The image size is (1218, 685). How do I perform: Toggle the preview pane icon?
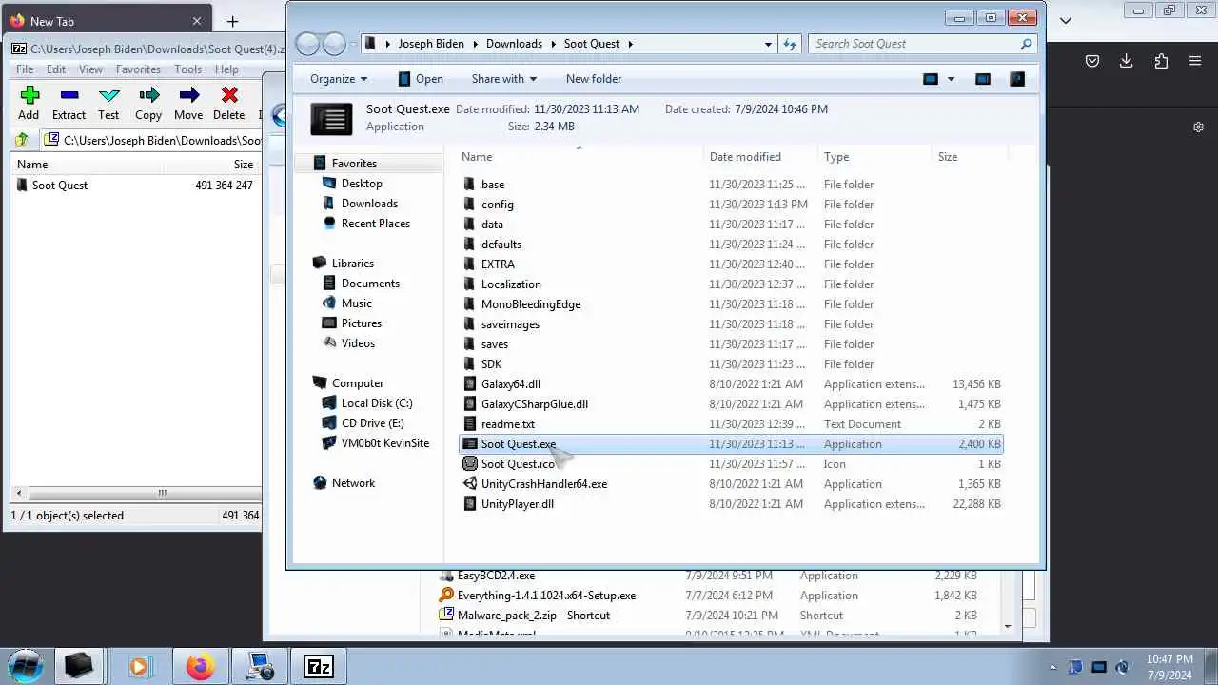point(983,79)
